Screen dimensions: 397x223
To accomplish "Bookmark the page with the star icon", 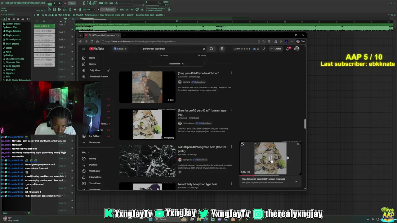I will 263,41.
